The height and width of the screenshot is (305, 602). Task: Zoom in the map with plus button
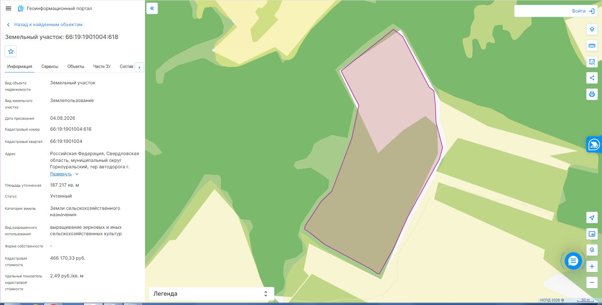(x=592, y=266)
